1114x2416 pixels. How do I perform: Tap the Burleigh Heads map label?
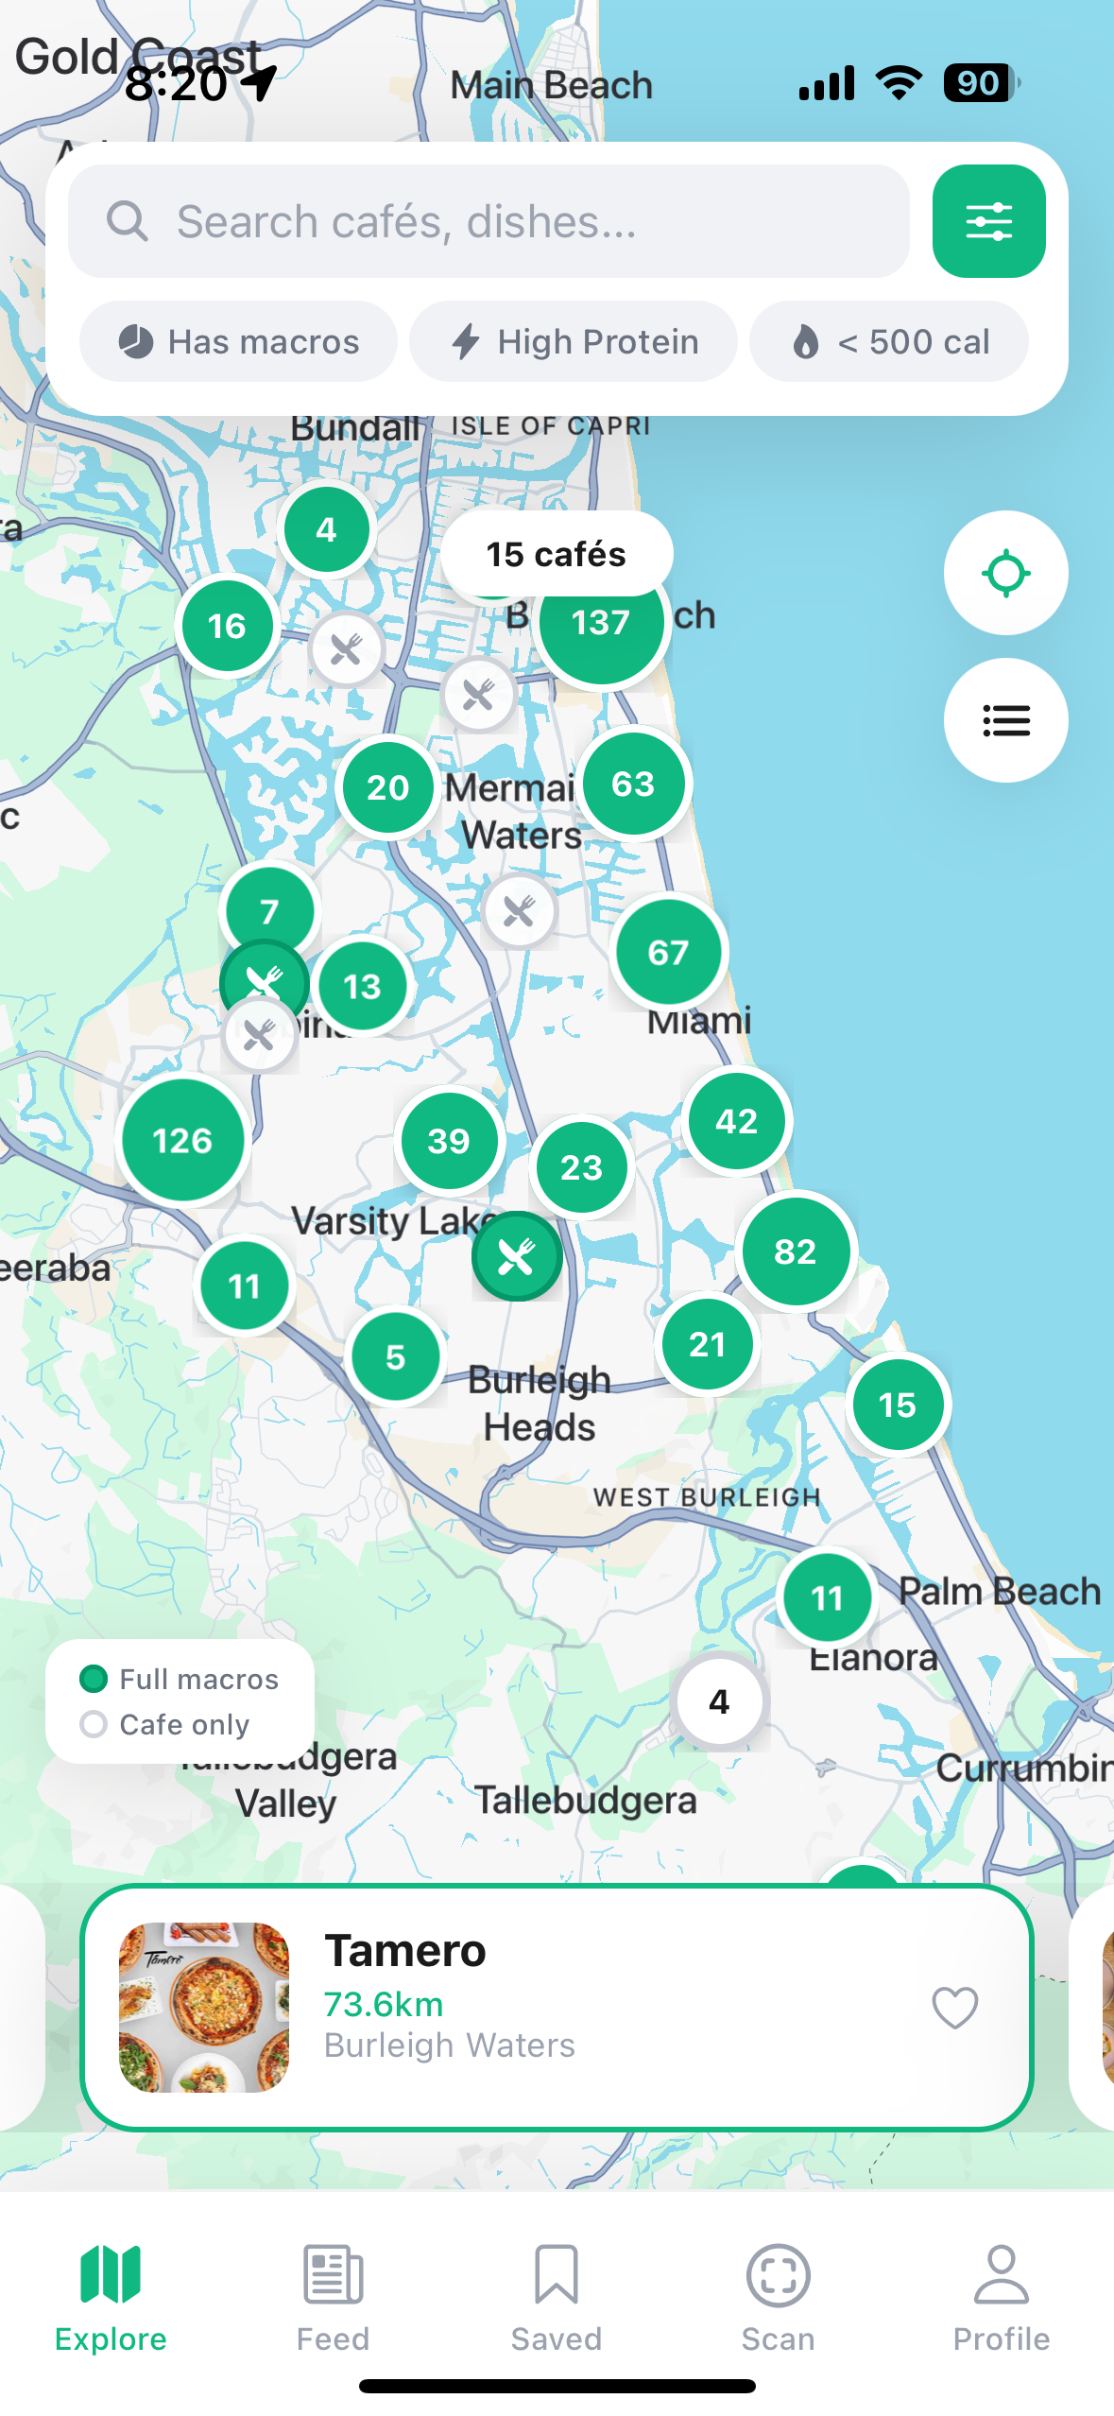click(x=540, y=1403)
